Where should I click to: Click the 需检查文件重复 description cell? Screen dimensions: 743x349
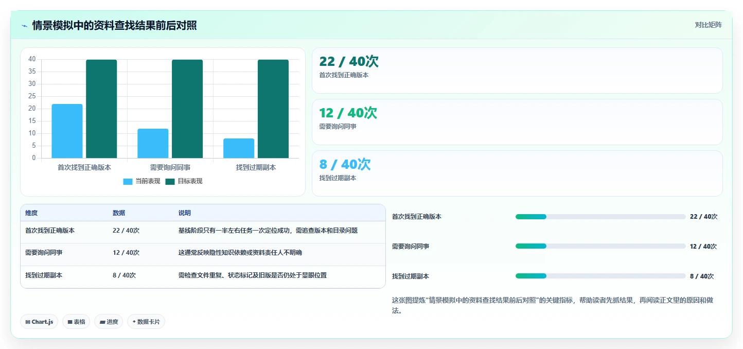[253, 275]
